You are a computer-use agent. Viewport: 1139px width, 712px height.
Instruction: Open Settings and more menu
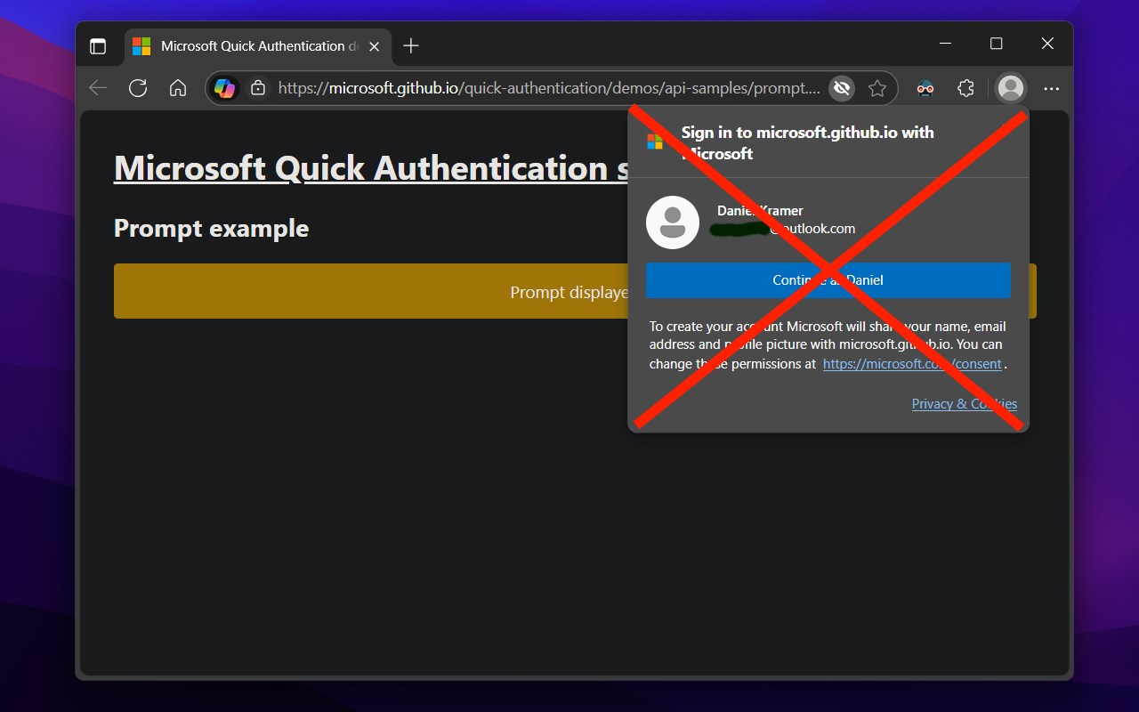point(1051,88)
